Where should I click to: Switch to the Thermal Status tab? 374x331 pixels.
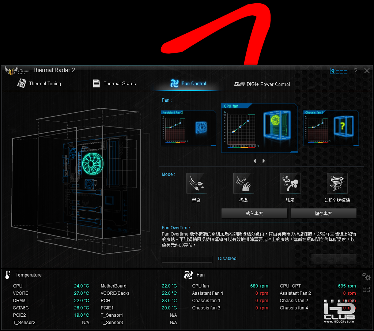pos(114,83)
